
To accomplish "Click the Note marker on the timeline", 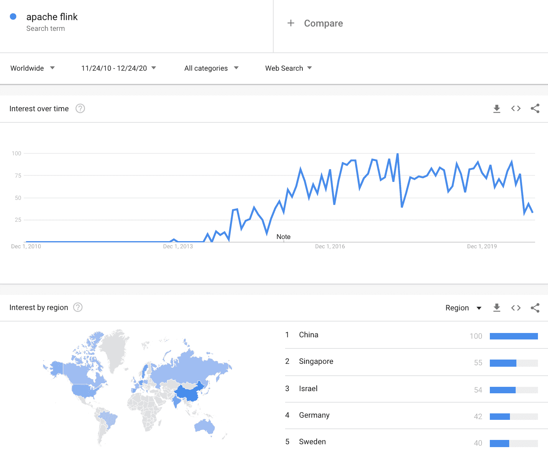I will tap(283, 237).
